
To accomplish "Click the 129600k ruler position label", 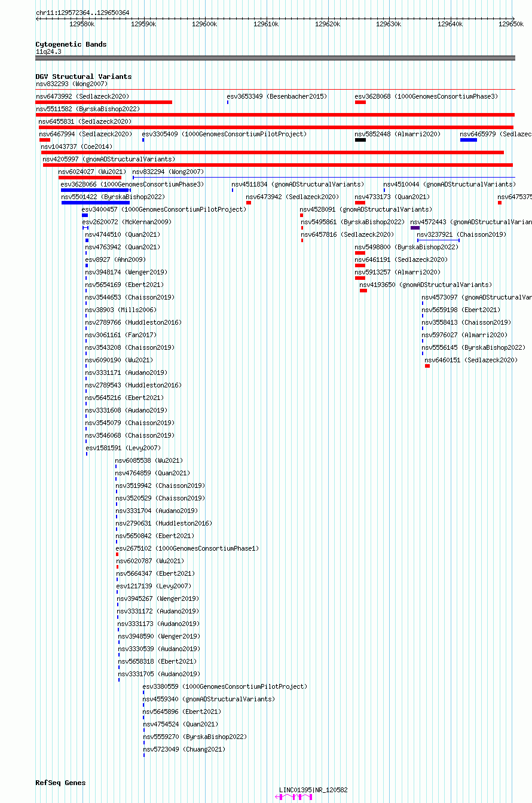I will coord(204,24).
